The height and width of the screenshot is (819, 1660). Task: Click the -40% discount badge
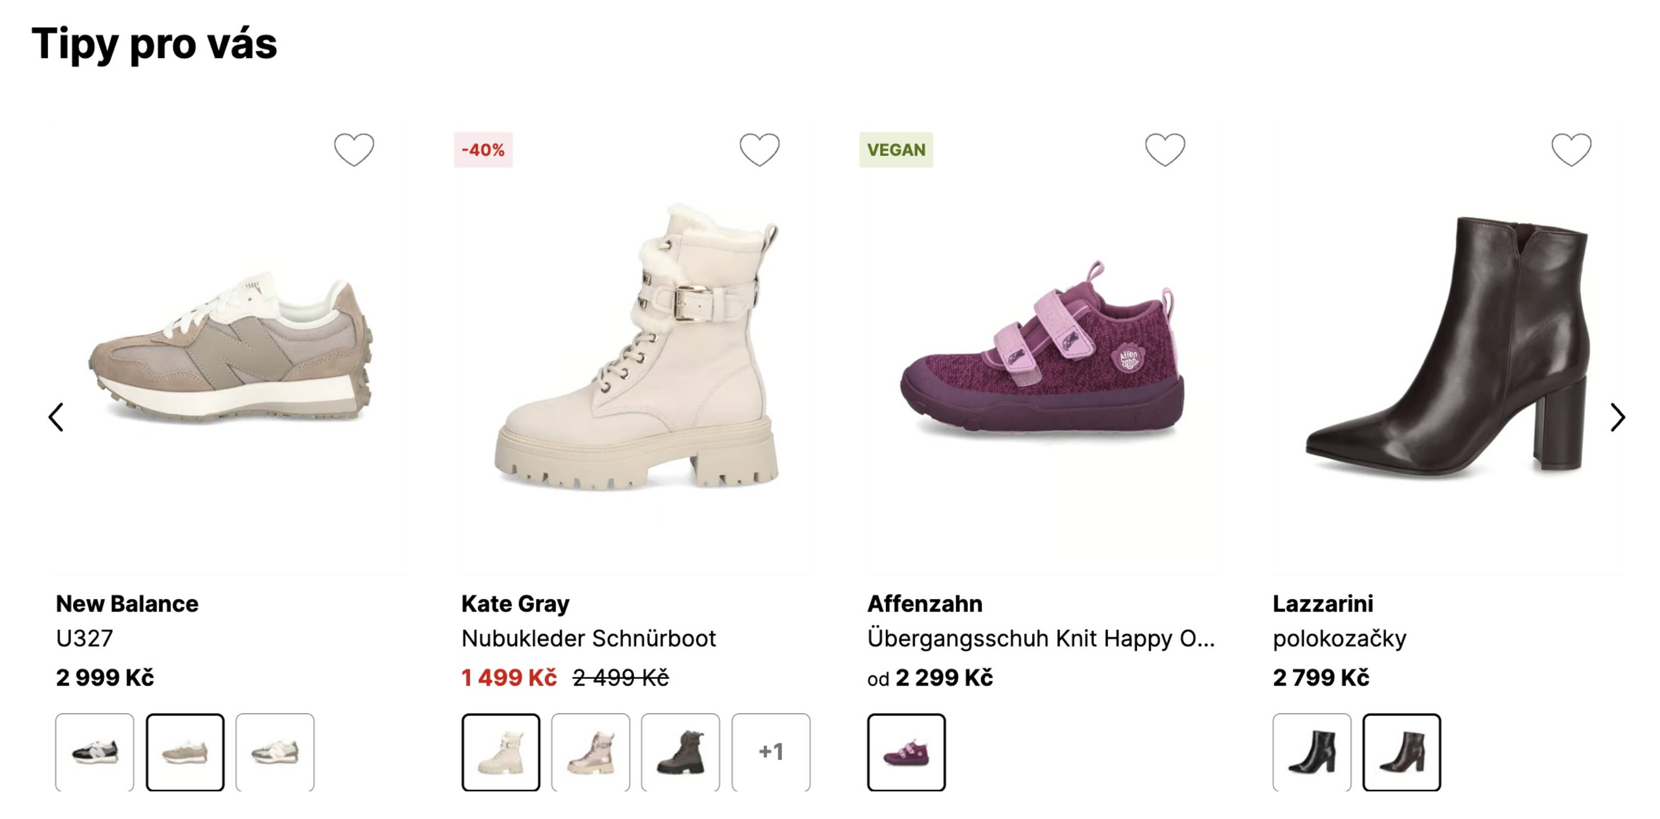[x=483, y=149]
